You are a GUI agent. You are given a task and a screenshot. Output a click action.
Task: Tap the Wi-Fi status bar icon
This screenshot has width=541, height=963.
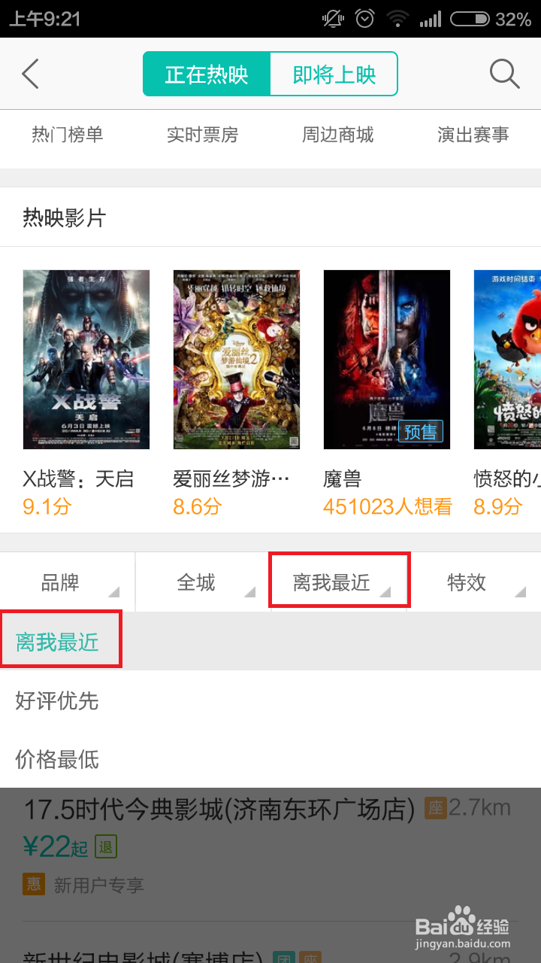pyautogui.click(x=398, y=19)
